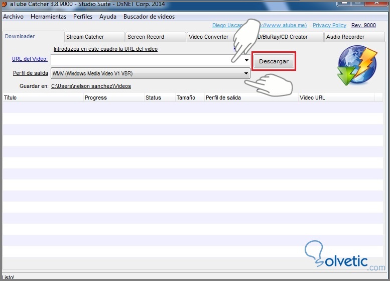
Task: Sort by the Video URL column header
Action: (x=336, y=98)
